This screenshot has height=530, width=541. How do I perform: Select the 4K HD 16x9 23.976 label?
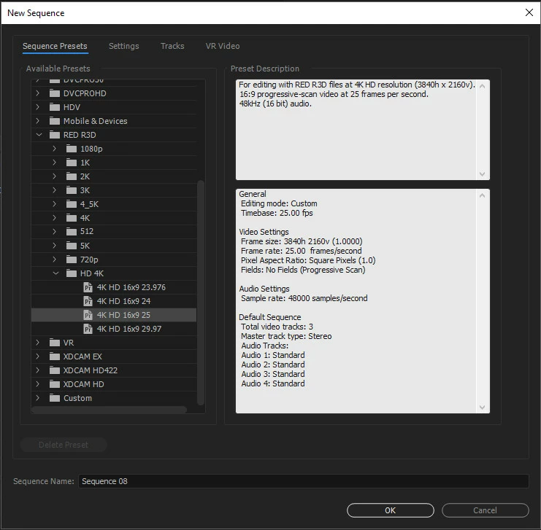point(131,287)
